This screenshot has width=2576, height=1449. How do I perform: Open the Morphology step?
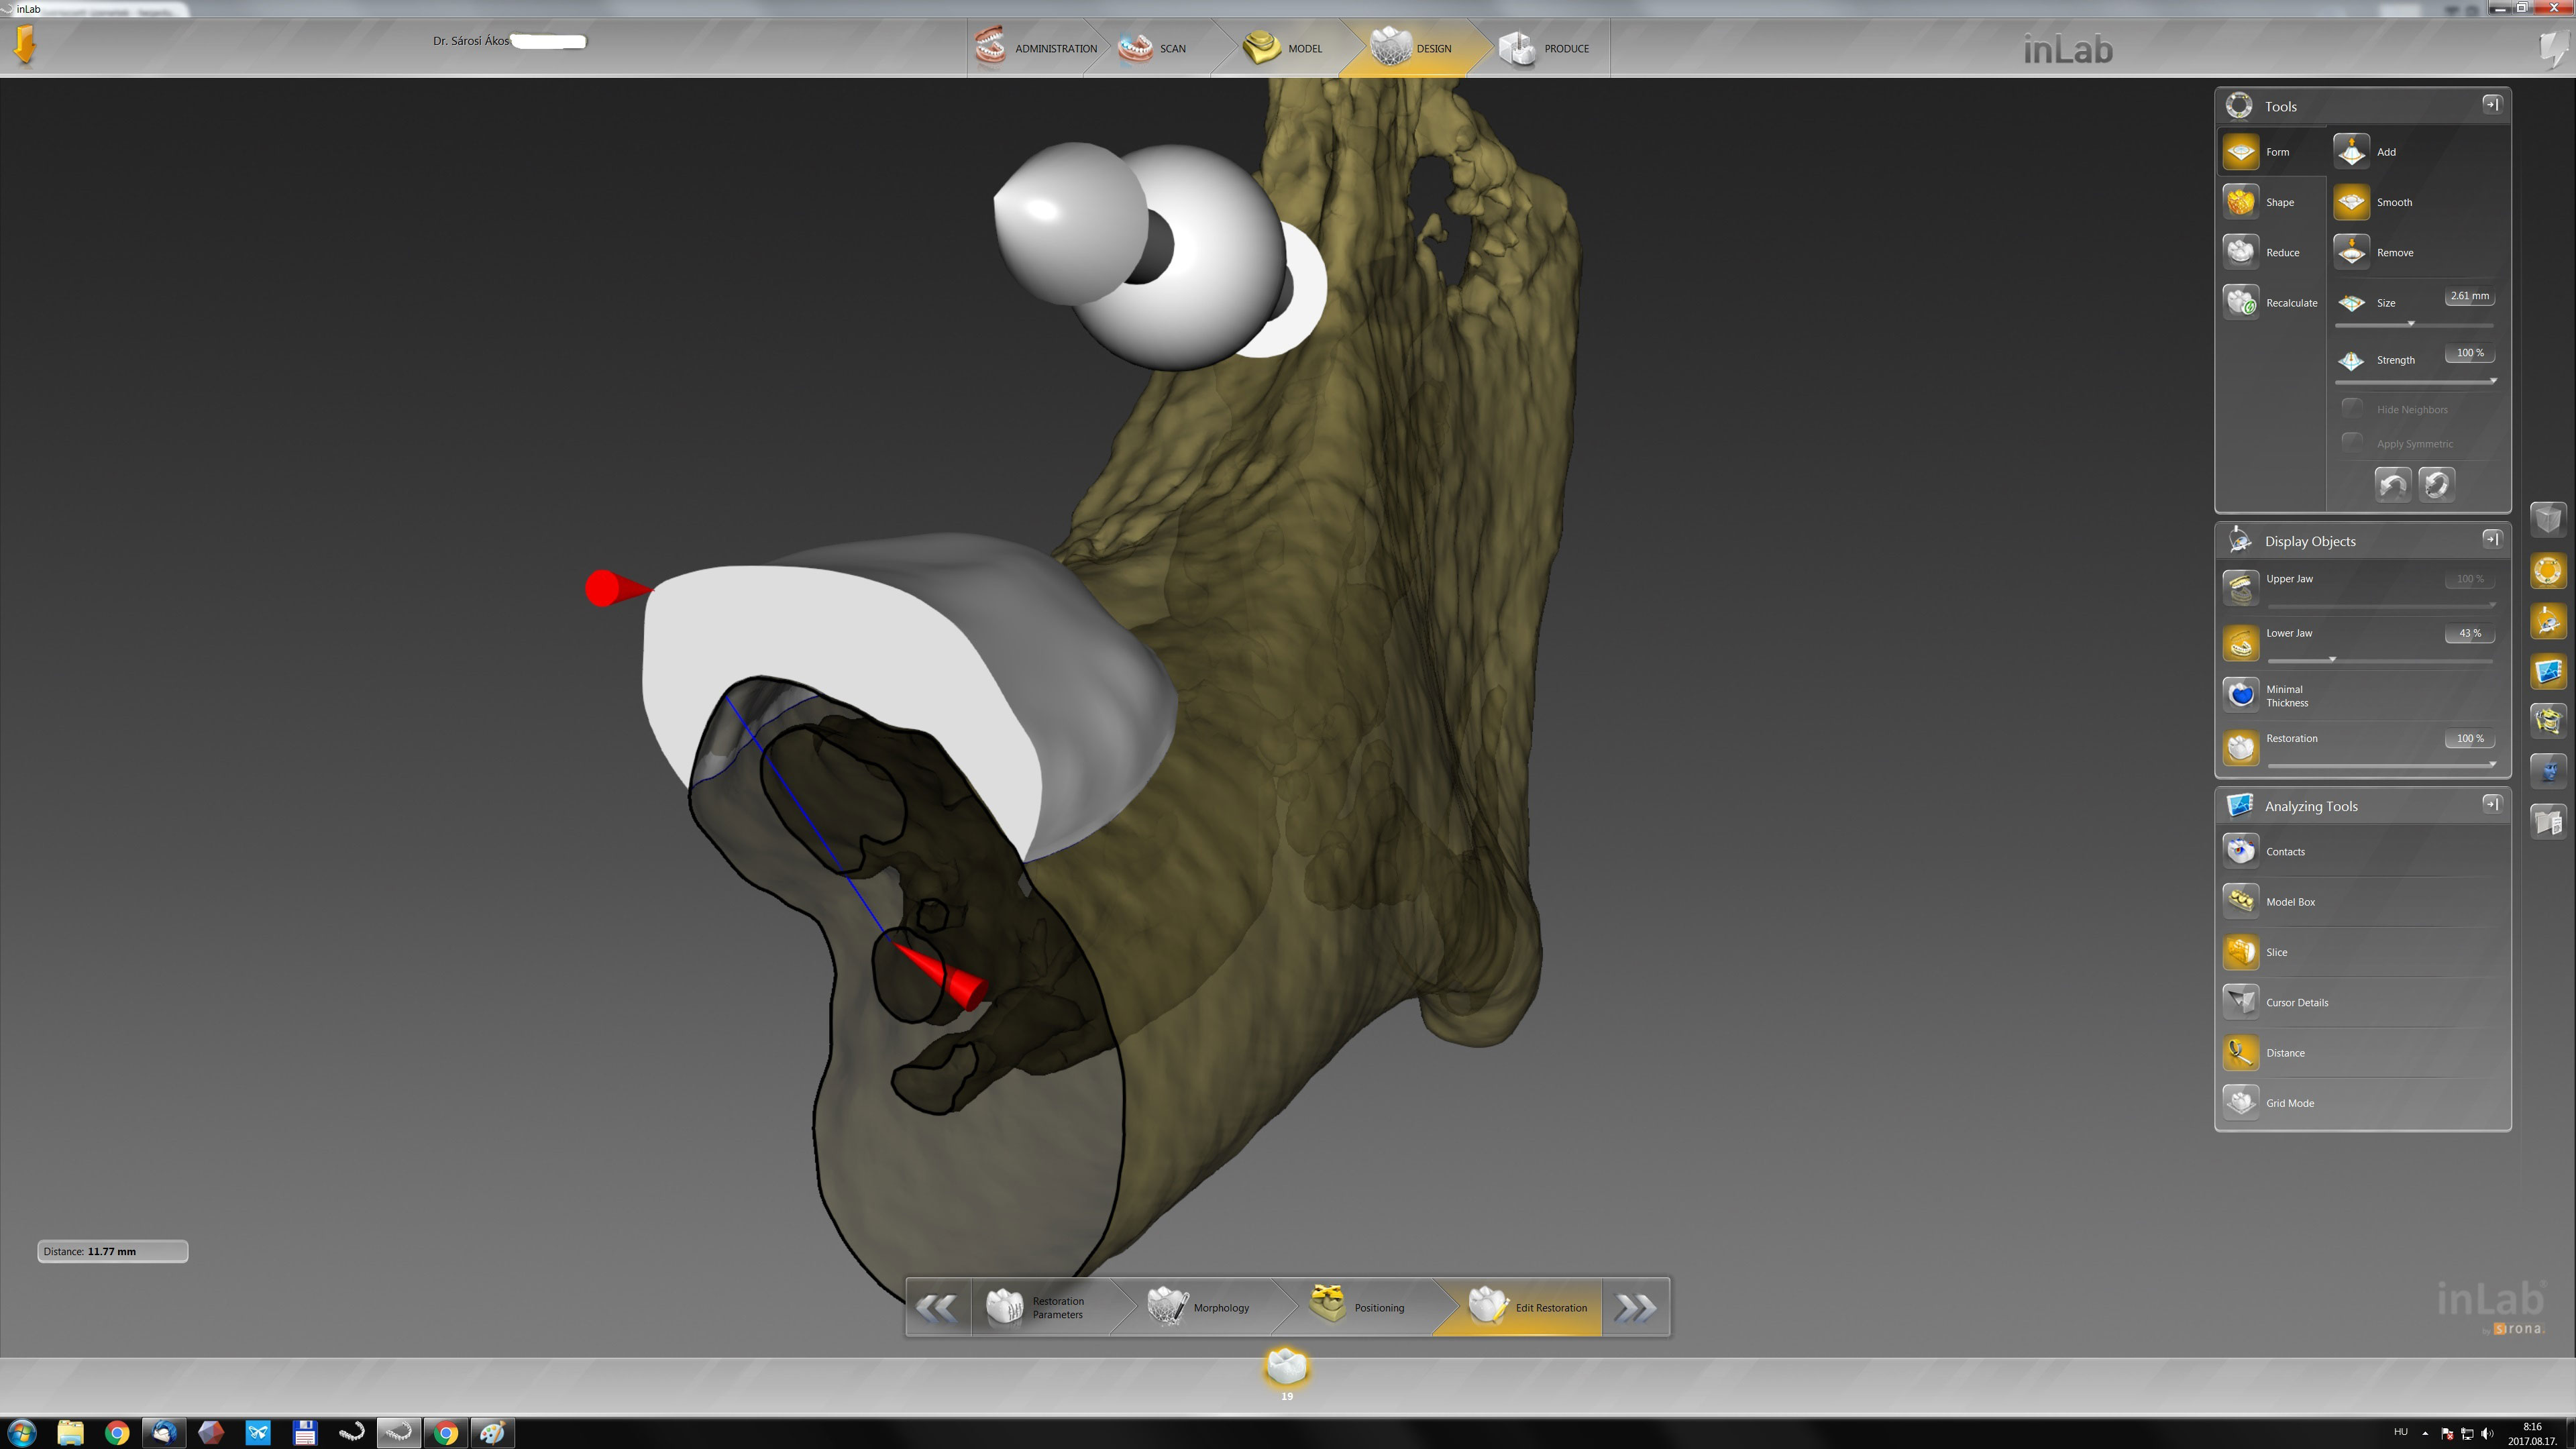1200,1307
